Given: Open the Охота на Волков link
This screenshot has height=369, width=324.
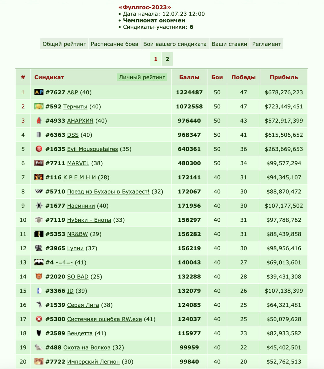Looking at the screenshot, I should pos(87,347).
